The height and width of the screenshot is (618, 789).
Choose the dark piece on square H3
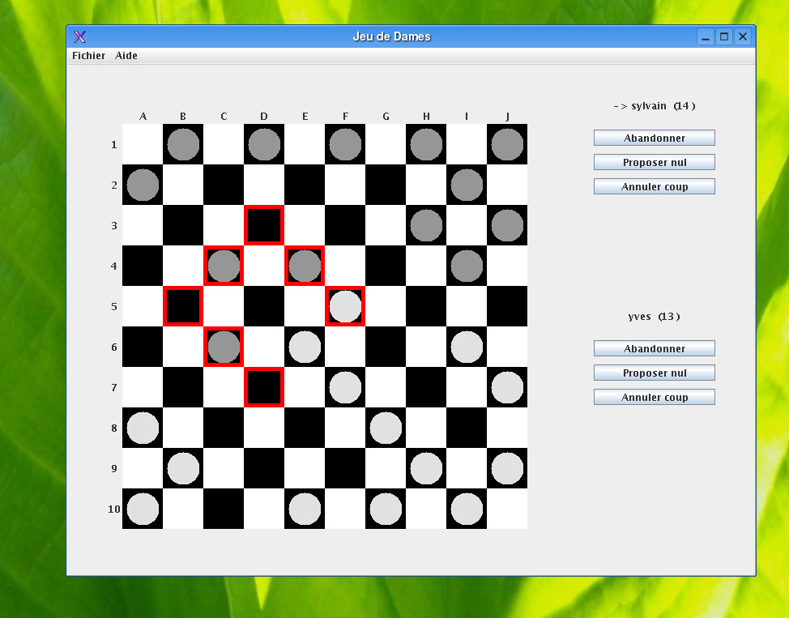tap(426, 225)
